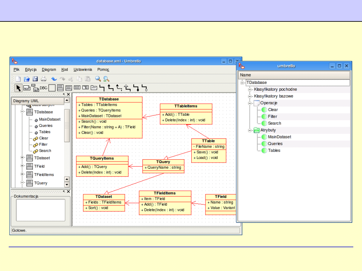The image size is (362, 271).
Task: Click inside the Dokumentacja text box
Action: click(x=41, y=210)
